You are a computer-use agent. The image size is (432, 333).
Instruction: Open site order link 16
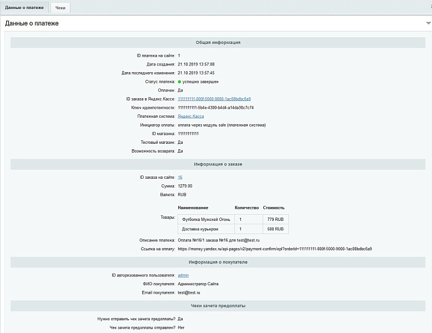click(x=180, y=178)
